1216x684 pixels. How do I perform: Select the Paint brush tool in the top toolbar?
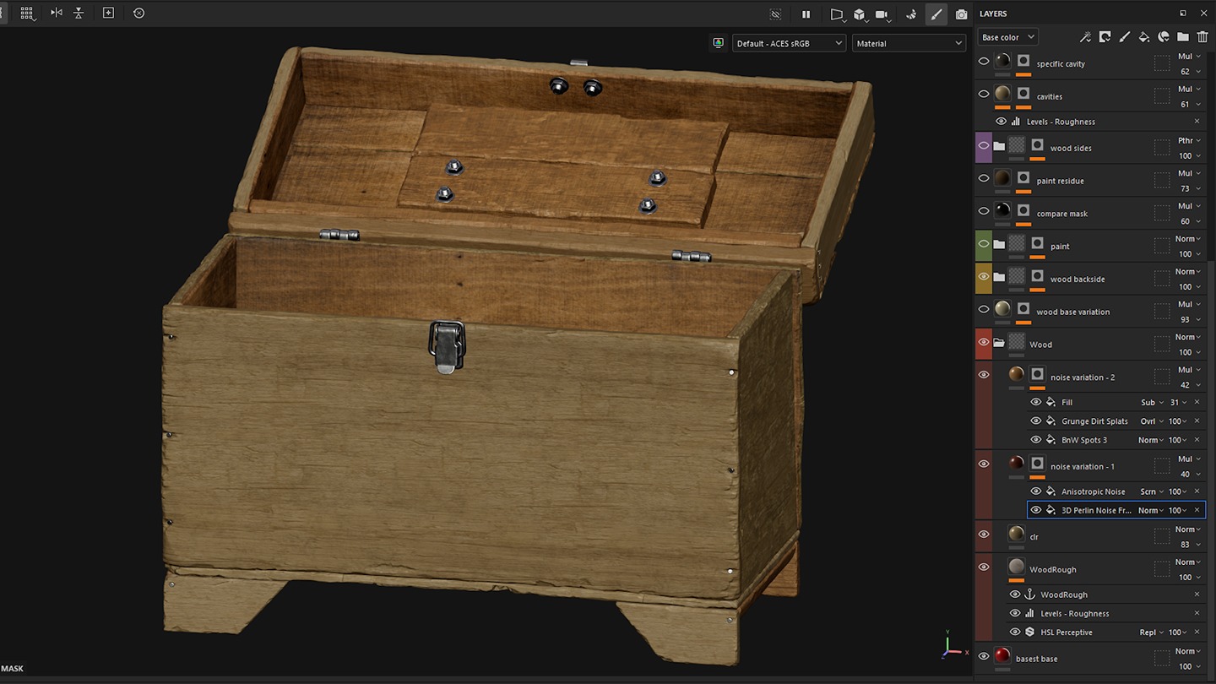click(936, 14)
